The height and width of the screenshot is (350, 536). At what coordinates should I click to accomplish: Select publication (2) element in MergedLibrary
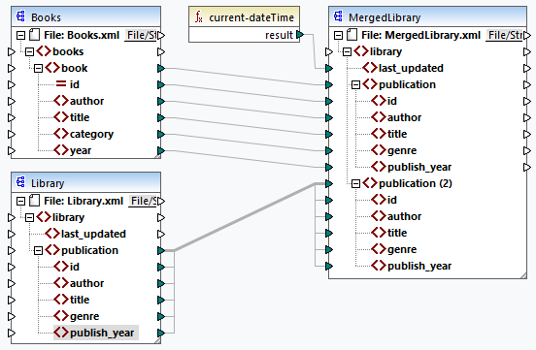pos(416,183)
